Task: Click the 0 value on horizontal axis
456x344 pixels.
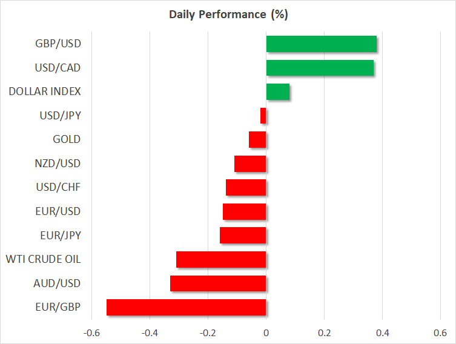Action: pos(266,333)
